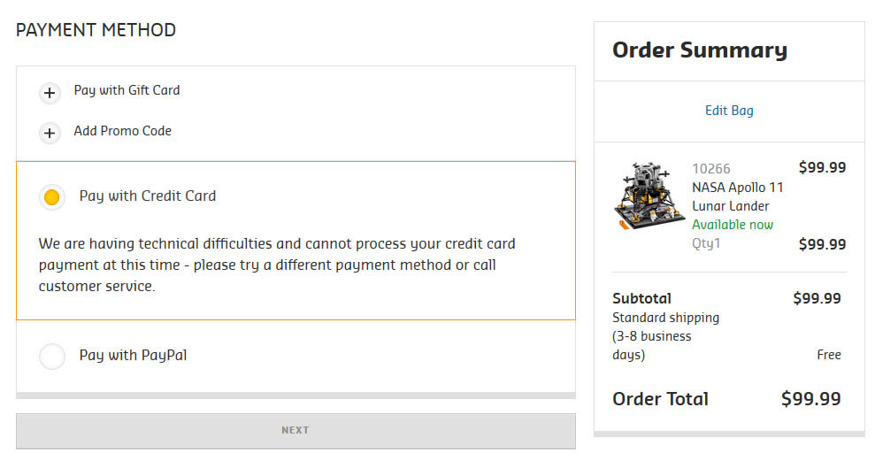Open the Edit Bag link
Image resolution: width=875 pixels, height=461 pixels.
pyautogui.click(x=729, y=111)
